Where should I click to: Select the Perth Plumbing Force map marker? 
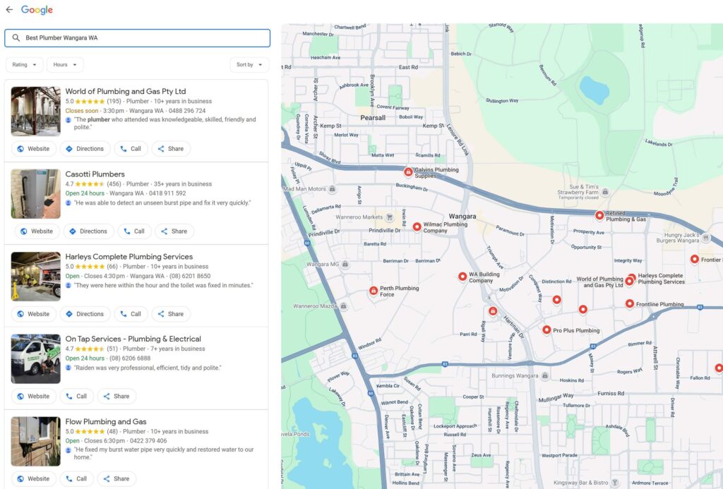tap(374, 291)
